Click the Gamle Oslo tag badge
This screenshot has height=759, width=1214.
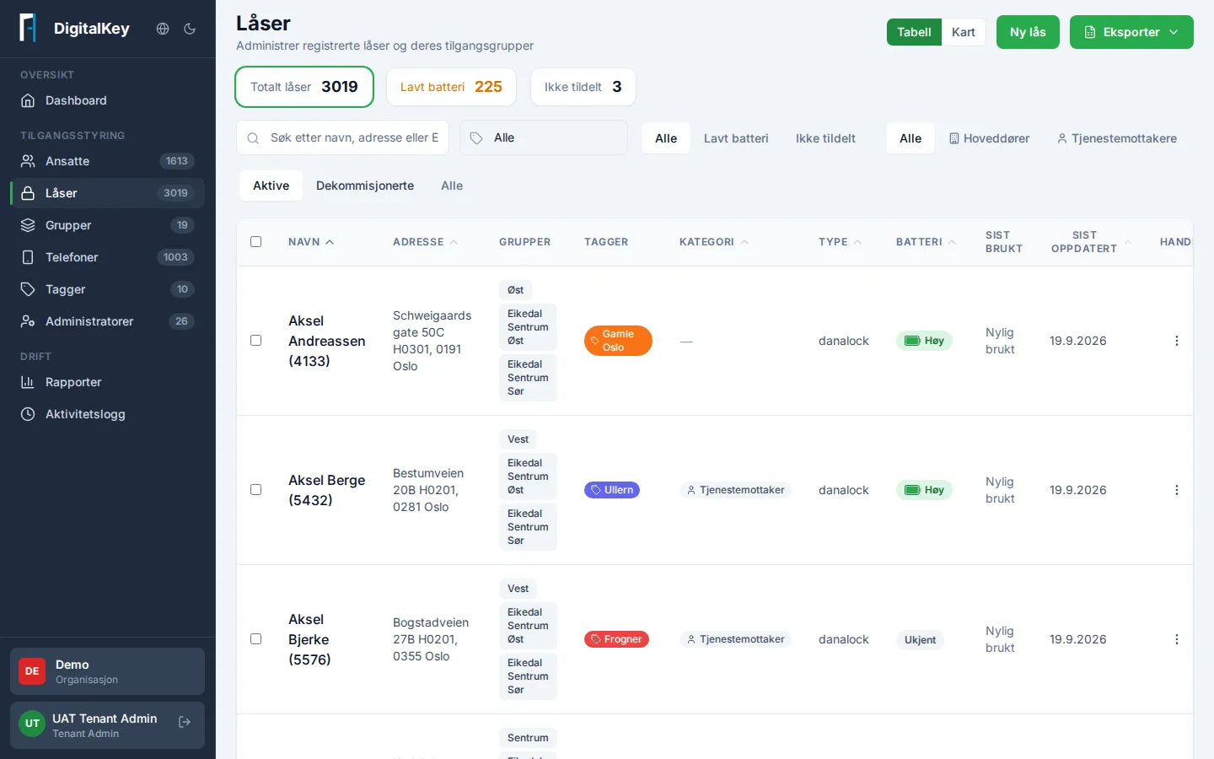coord(618,341)
